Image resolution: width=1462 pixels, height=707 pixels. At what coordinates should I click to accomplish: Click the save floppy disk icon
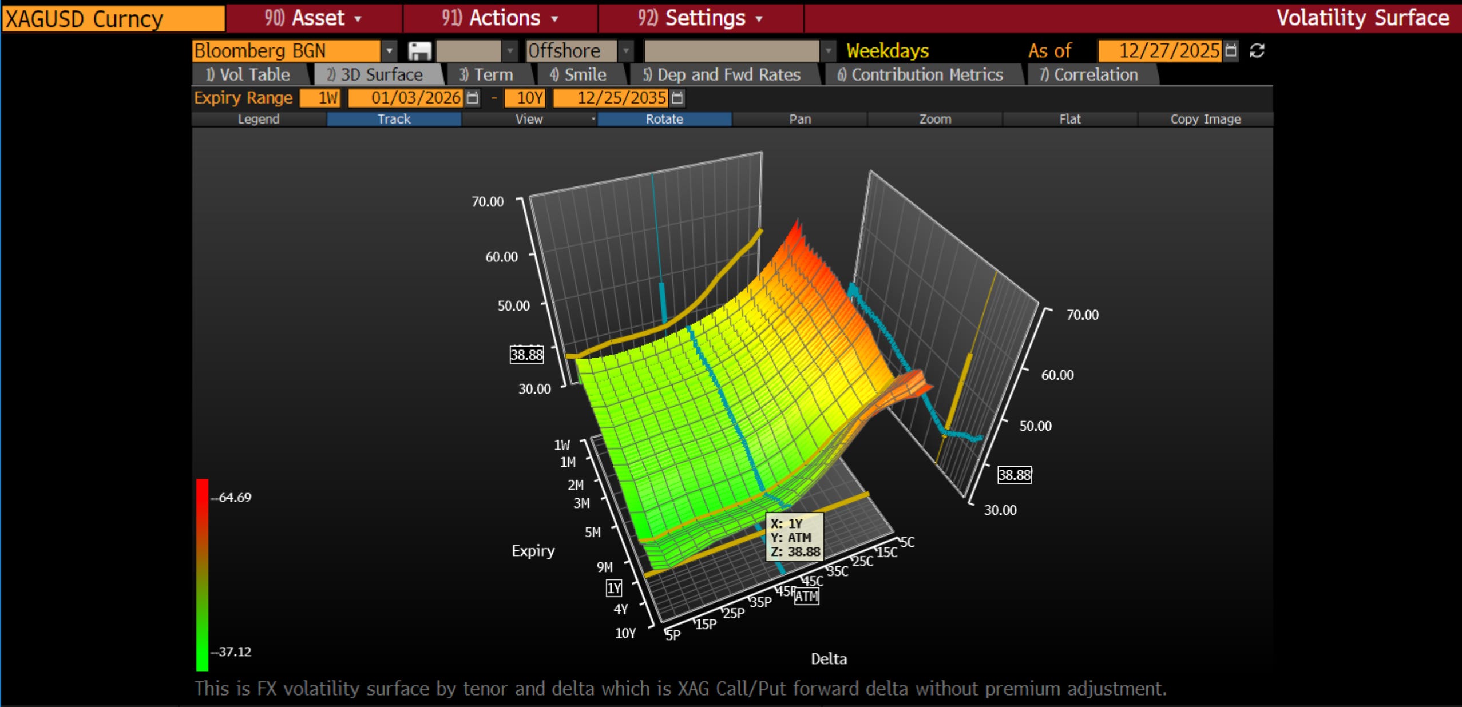click(419, 51)
